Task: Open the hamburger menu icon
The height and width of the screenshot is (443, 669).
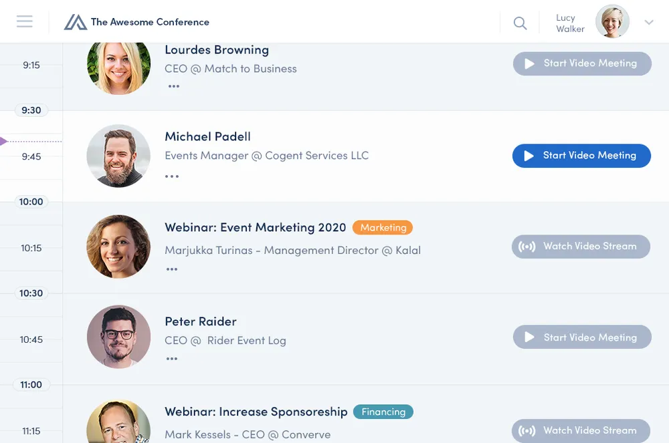Action: point(24,21)
